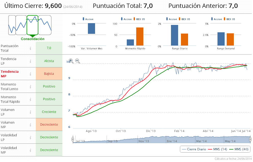The width and height of the screenshot is (253, 162).
Task: Show info for Volumen MP row
Action: tap(30, 125)
